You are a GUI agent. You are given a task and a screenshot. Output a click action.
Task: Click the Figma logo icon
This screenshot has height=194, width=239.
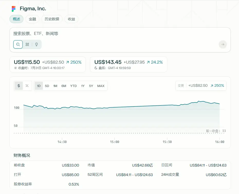[x=14, y=9]
